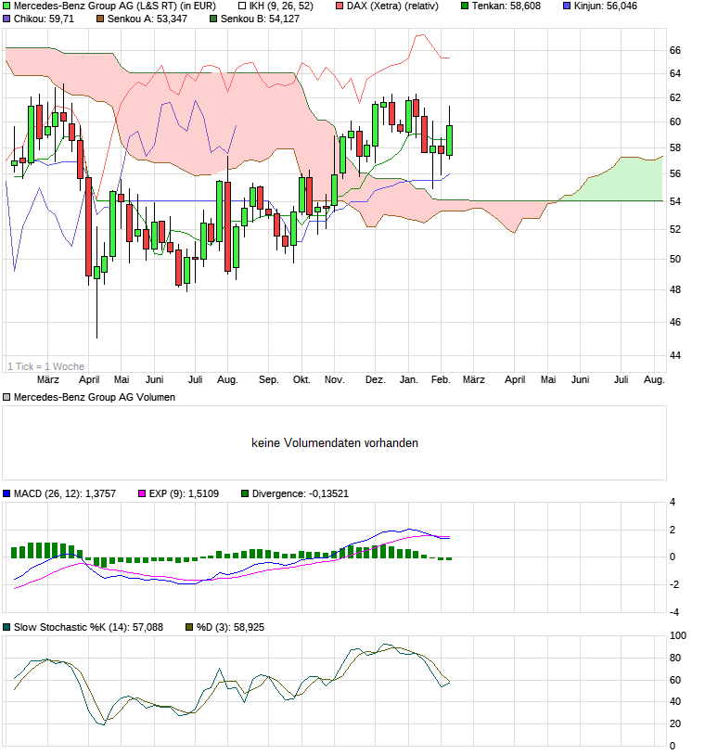Viewport: 705px width, 755px height.
Task: Click the '1 Tick = 1 Woche' note
Action: pos(45,366)
